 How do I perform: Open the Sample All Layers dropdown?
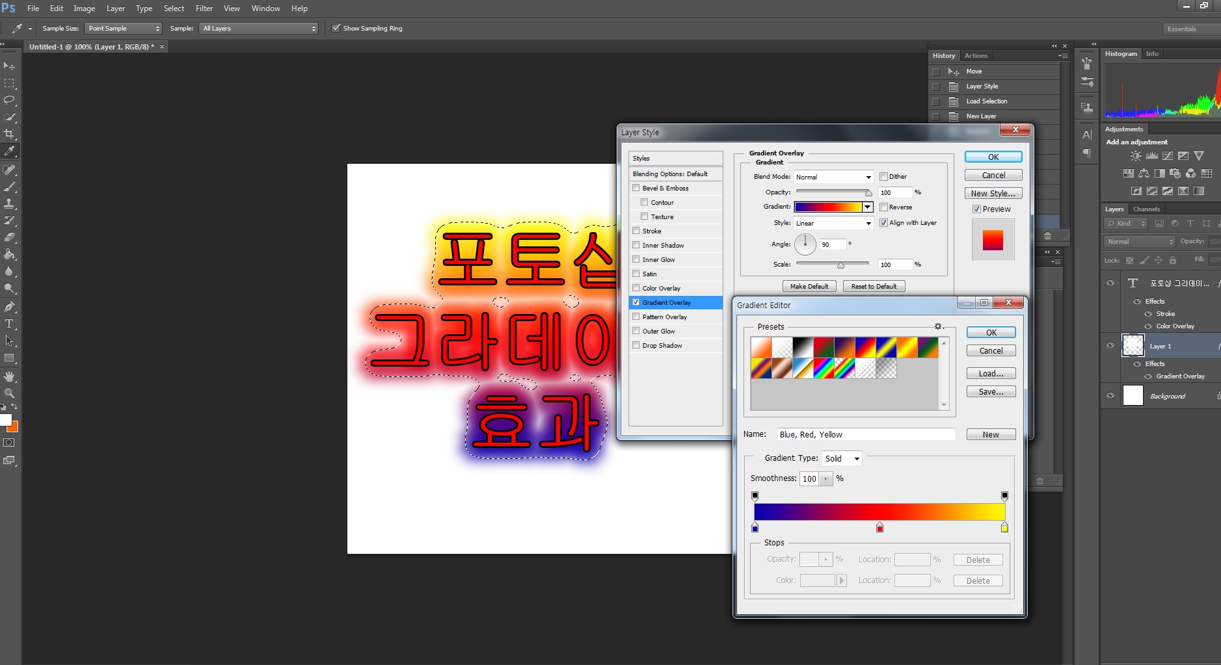258,28
